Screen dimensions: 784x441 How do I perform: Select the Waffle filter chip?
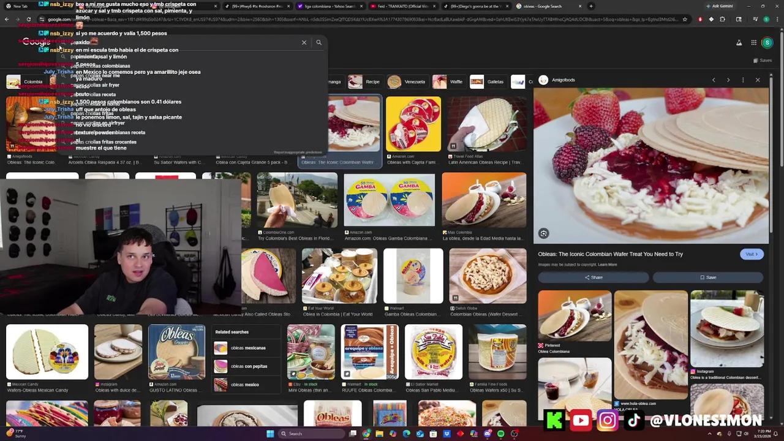(x=448, y=81)
